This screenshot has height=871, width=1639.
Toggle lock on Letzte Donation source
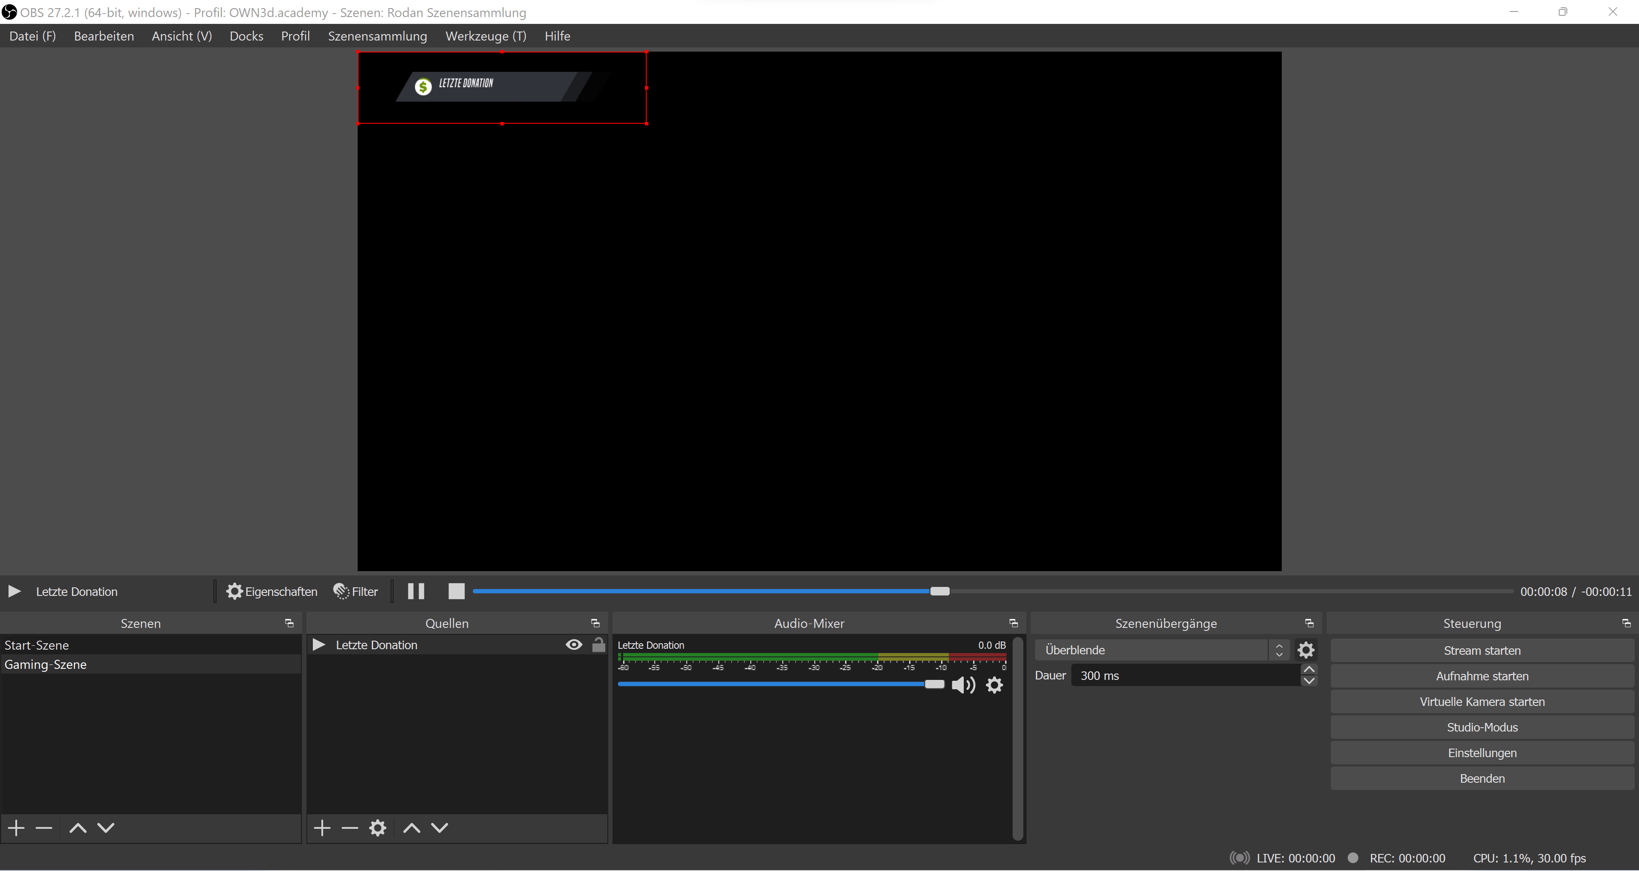click(x=598, y=645)
